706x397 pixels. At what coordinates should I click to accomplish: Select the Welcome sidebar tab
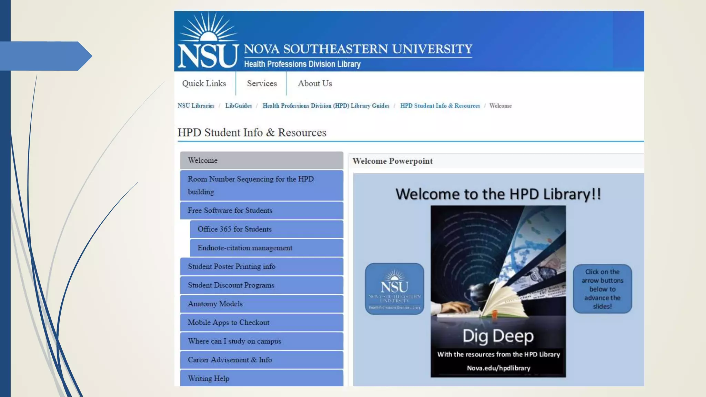click(261, 161)
